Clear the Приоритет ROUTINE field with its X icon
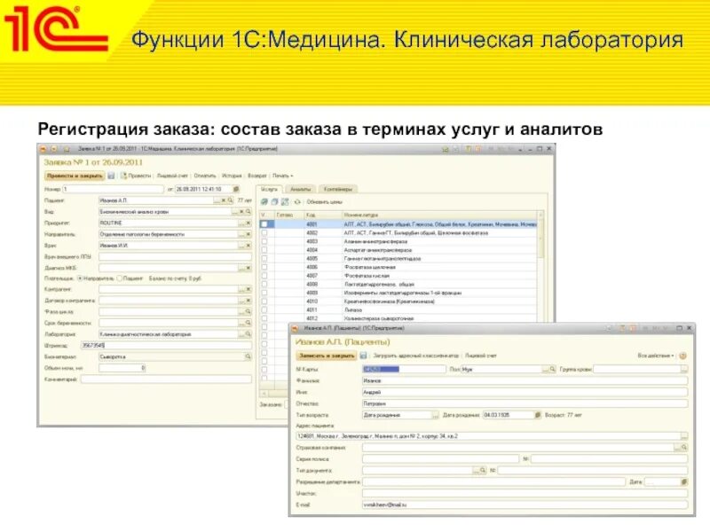The image size is (710, 532). click(x=248, y=223)
